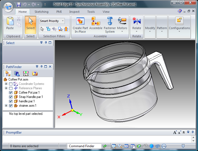Click the Zoom Area icon in status bar
198x151 pixels.
114,146
